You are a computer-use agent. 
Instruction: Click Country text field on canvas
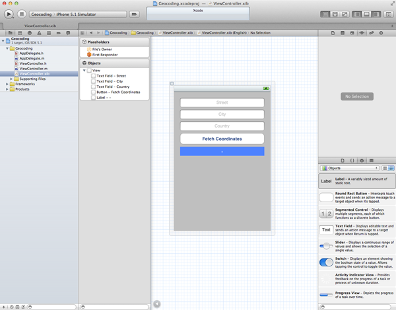(x=222, y=126)
